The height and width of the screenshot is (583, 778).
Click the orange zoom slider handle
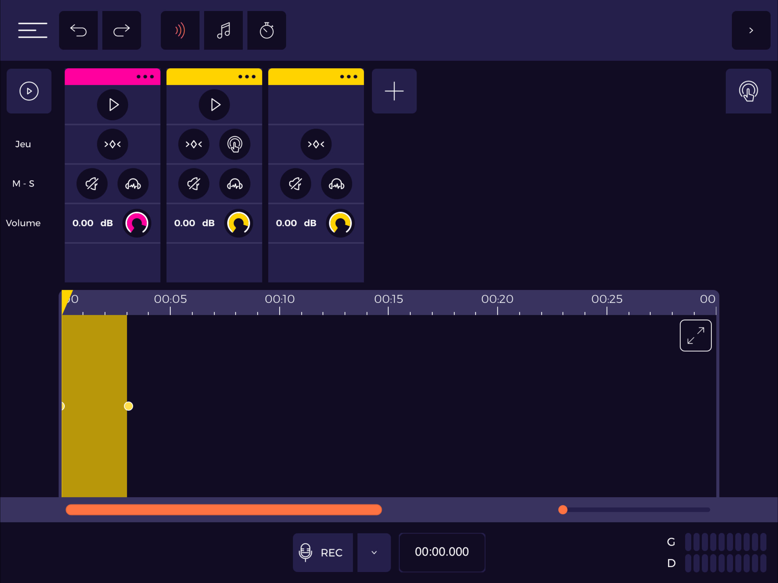(x=563, y=510)
